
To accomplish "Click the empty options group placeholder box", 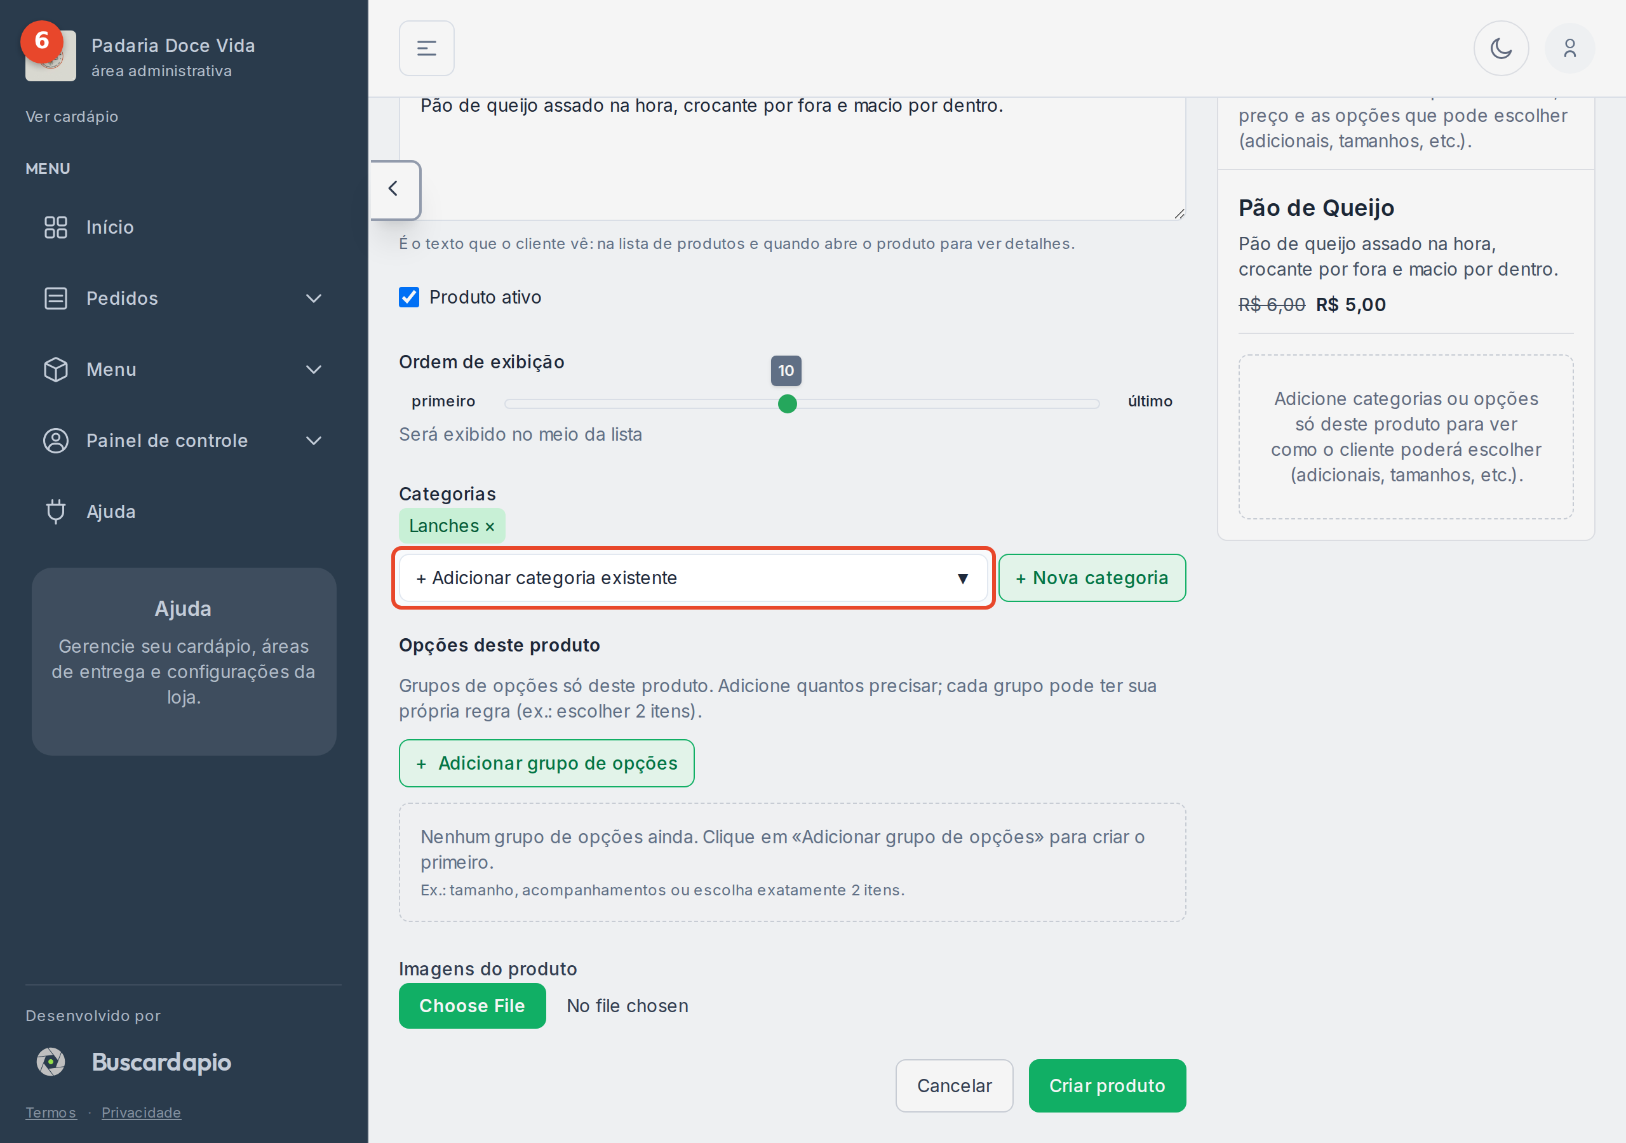I will (x=792, y=862).
